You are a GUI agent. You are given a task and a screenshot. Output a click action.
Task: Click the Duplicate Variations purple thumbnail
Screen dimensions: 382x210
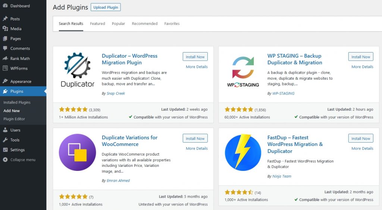tap(77, 152)
